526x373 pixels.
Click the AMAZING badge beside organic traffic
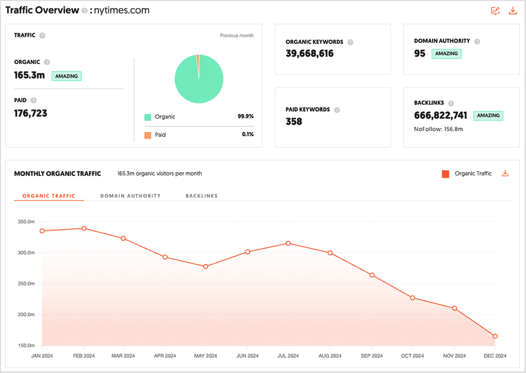pyautogui.click(x=67, y=76)
